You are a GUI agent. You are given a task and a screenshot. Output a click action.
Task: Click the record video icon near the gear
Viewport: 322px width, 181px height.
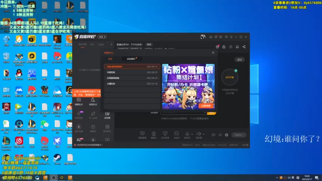(214, 135)
